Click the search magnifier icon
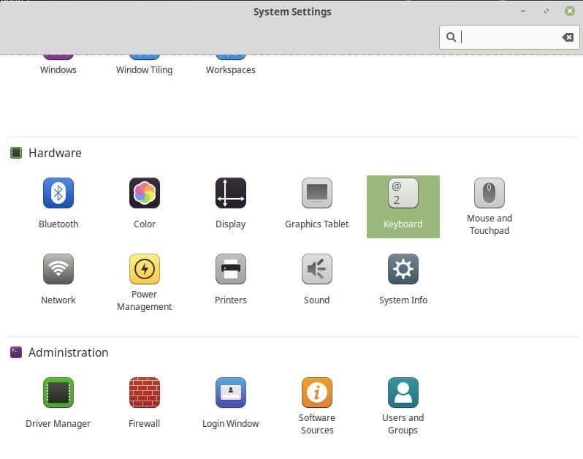This screenshot has width=583, height=459. [451, 37]
